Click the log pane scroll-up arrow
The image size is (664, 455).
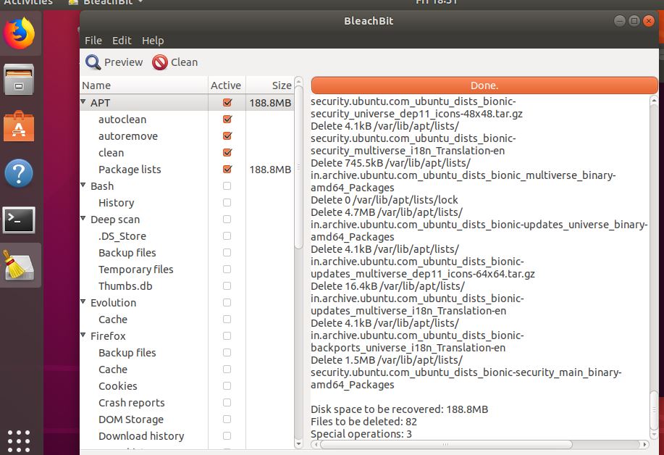654,101
